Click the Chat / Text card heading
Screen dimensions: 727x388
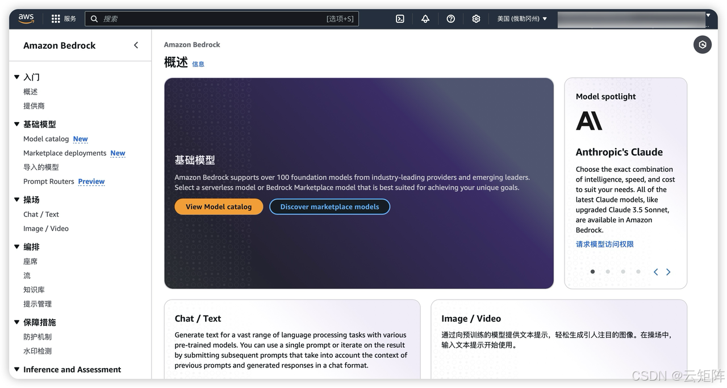(x=198, y=319)
